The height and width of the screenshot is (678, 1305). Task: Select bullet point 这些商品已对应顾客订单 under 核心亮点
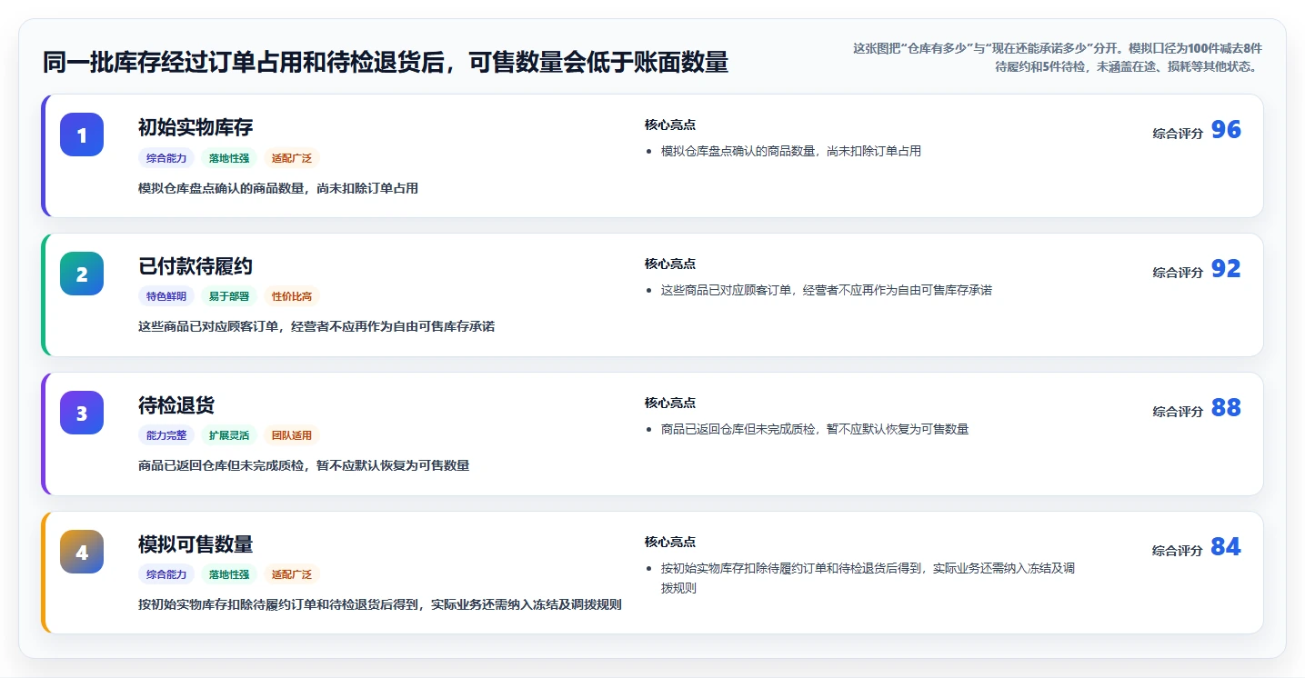[x=827, y=290]
